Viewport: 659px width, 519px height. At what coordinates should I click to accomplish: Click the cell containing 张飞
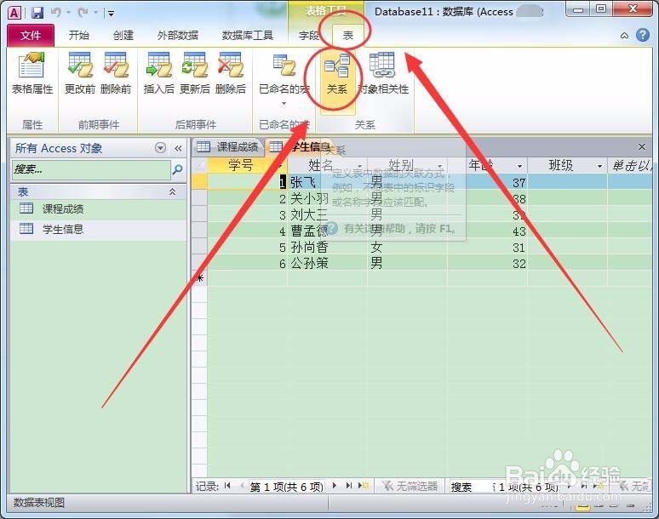pyautogui.click(x=328, y=182)
